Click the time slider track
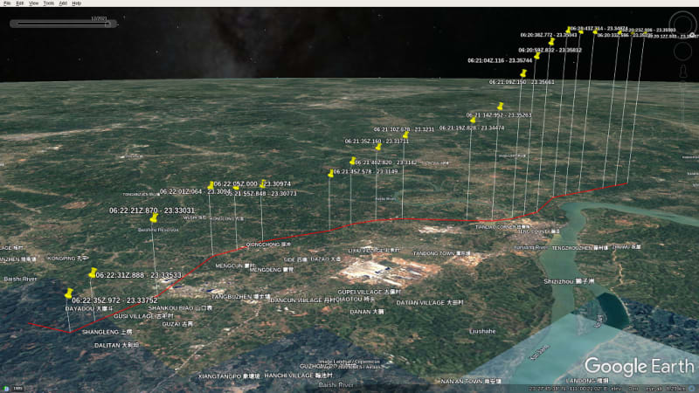Image resolution: width=699 pixels, height=393 pixels. [x=62, y=24]
